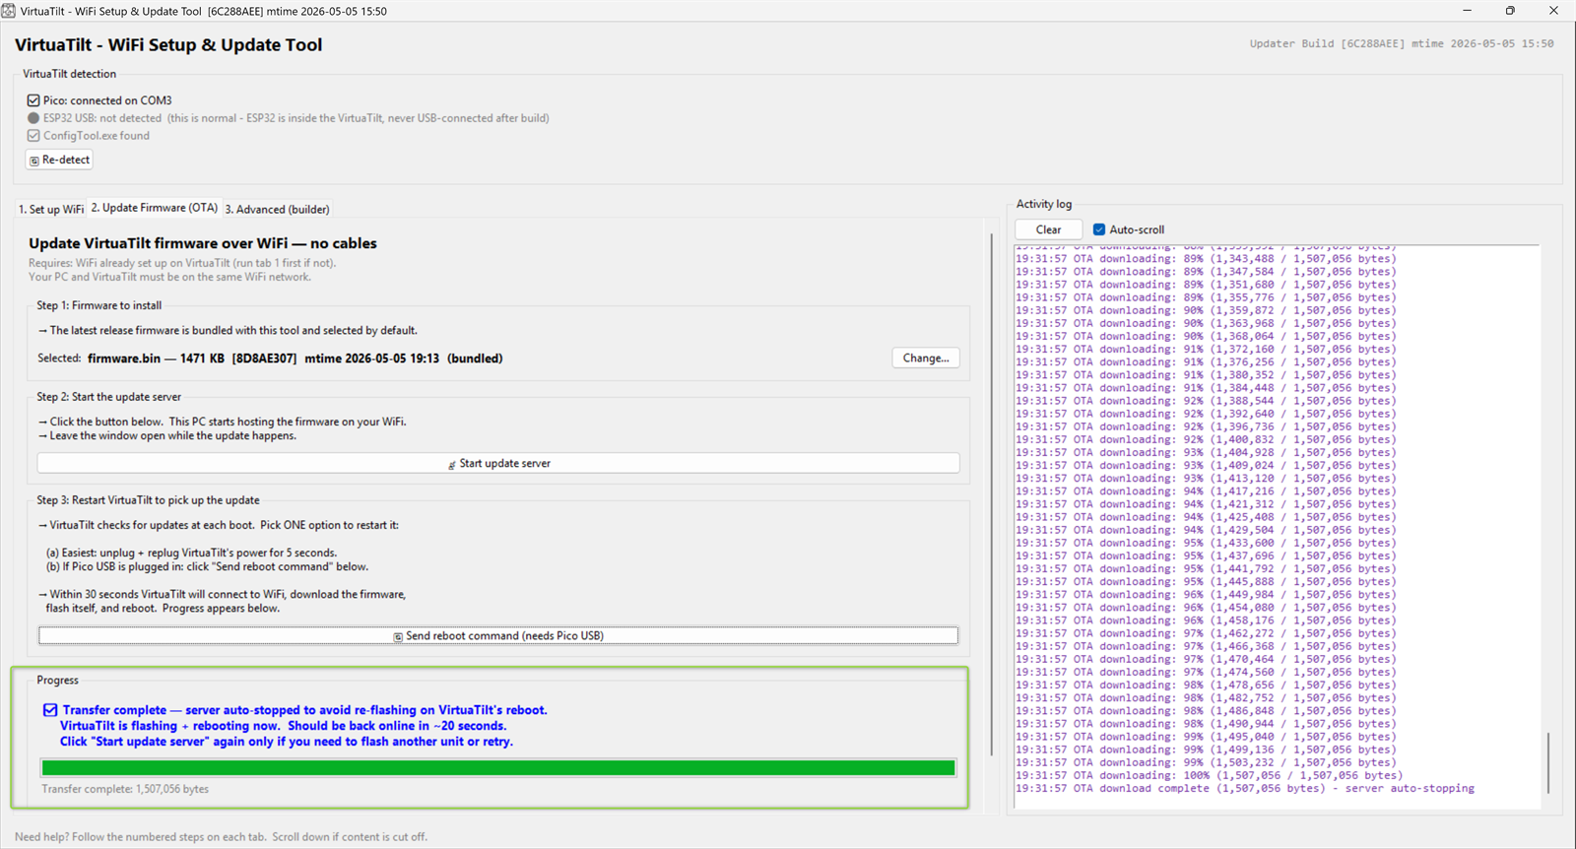
Task: Click the "Step 1: Firmware to install" label
Action: pyautogui.click(x=99, y=305)
